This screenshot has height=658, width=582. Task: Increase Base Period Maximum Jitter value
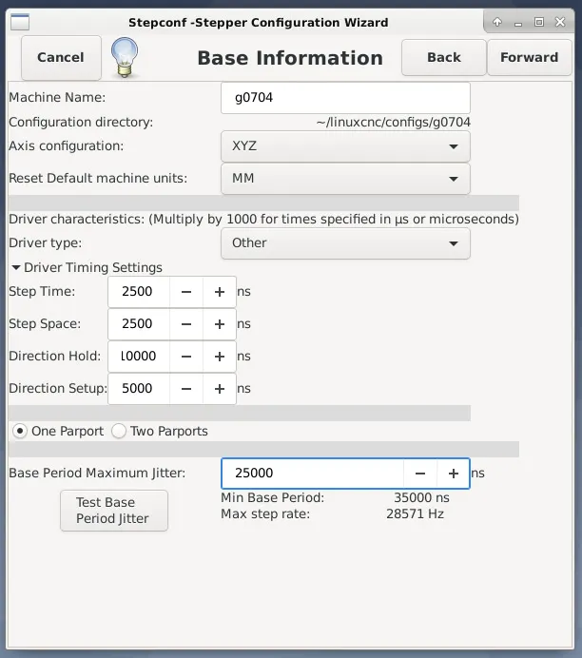(453, 474)
